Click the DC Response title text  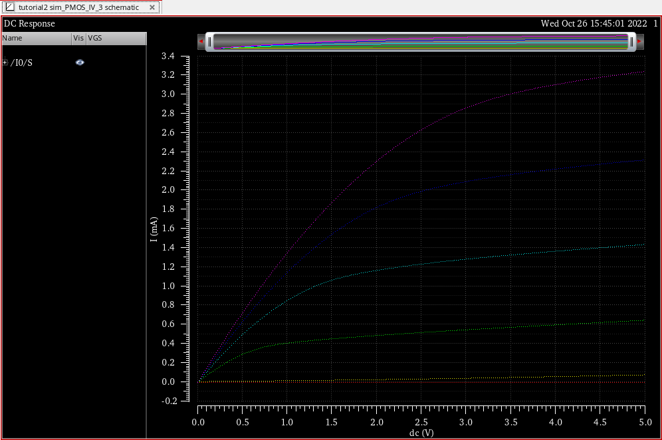(29, 24)
